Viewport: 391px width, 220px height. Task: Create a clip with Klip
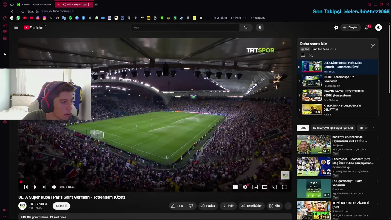(274, 206)
